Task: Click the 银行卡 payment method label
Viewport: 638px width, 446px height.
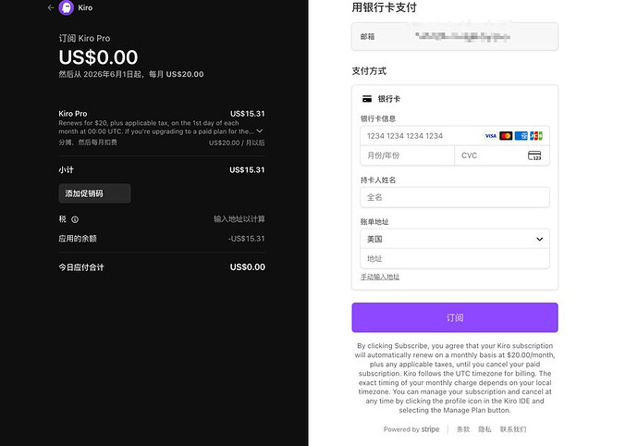Action: [389, 99]
